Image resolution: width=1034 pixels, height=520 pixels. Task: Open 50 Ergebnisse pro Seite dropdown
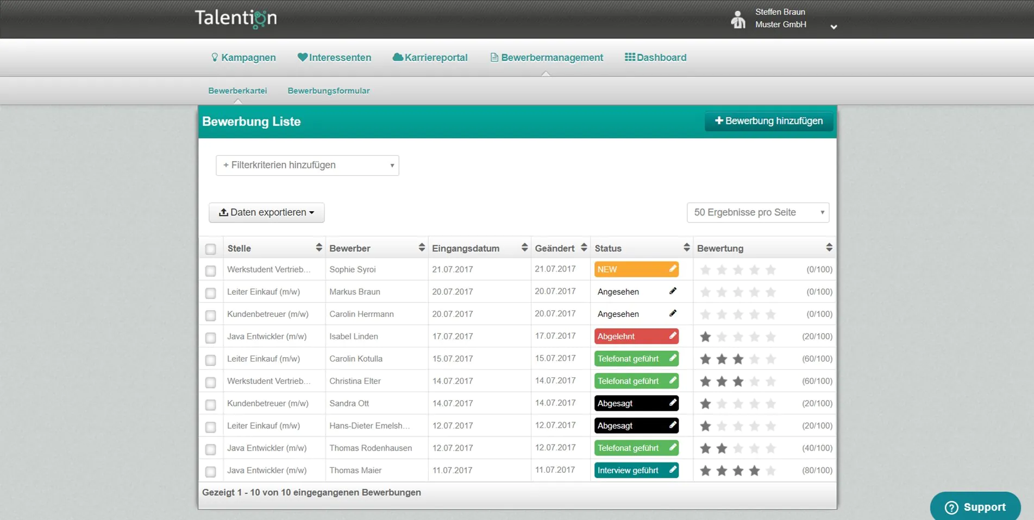[758, 212]
